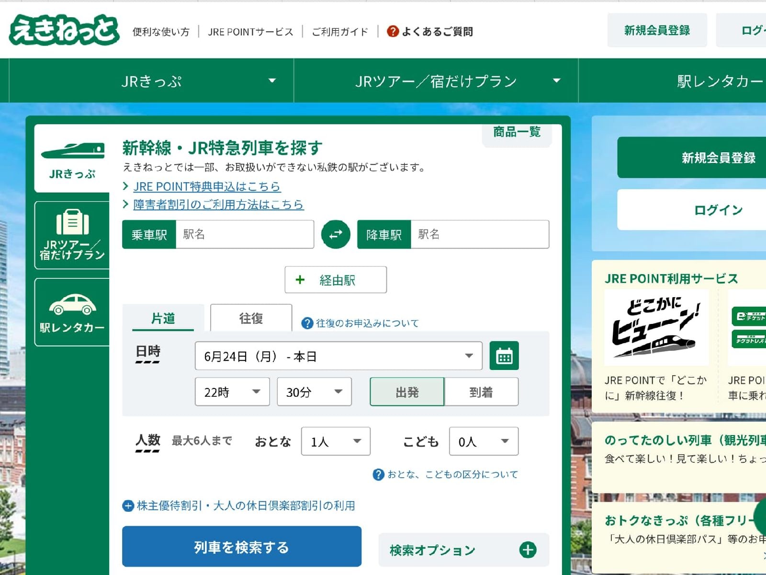Viewport: 766px width, 575px height.
Task: Click the red question mark FAQ icon
Action: (x=393, y=31)
